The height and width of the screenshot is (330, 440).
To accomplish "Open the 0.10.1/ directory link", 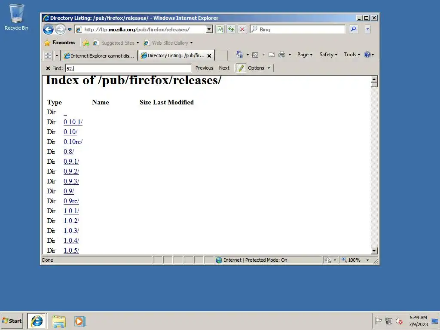I will [73, 122].
